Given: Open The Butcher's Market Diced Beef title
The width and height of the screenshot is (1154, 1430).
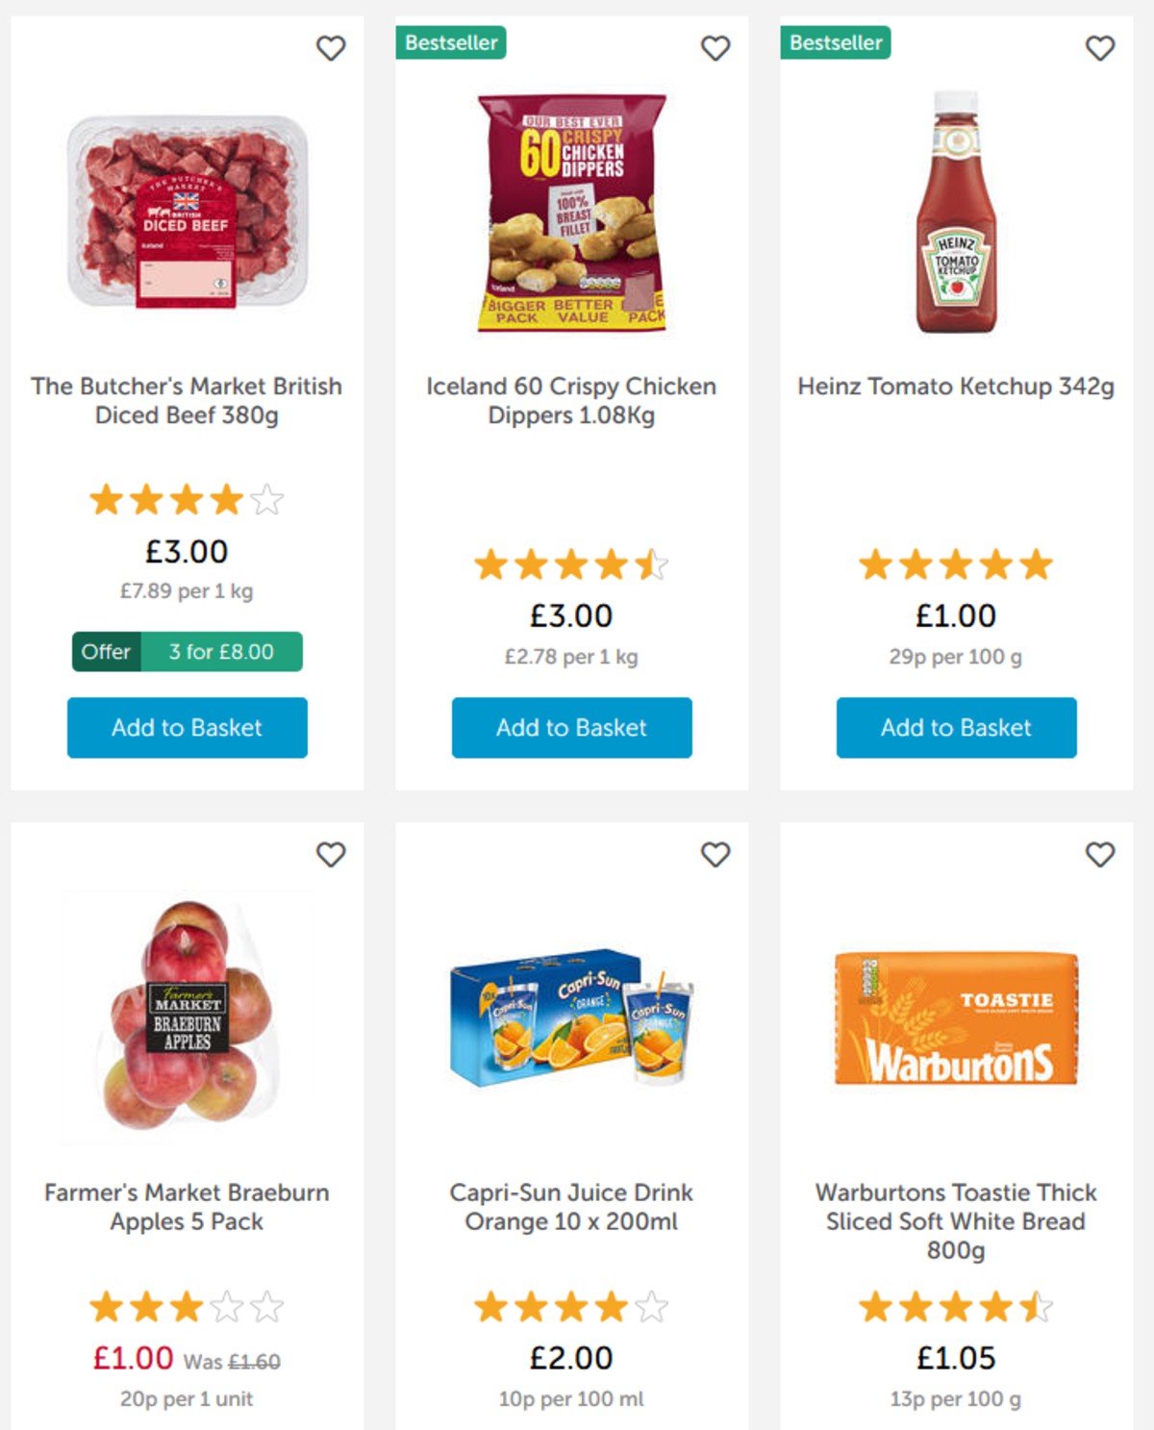Looking at the screenshot, I should pyautogui.click(x=187, y=400).
